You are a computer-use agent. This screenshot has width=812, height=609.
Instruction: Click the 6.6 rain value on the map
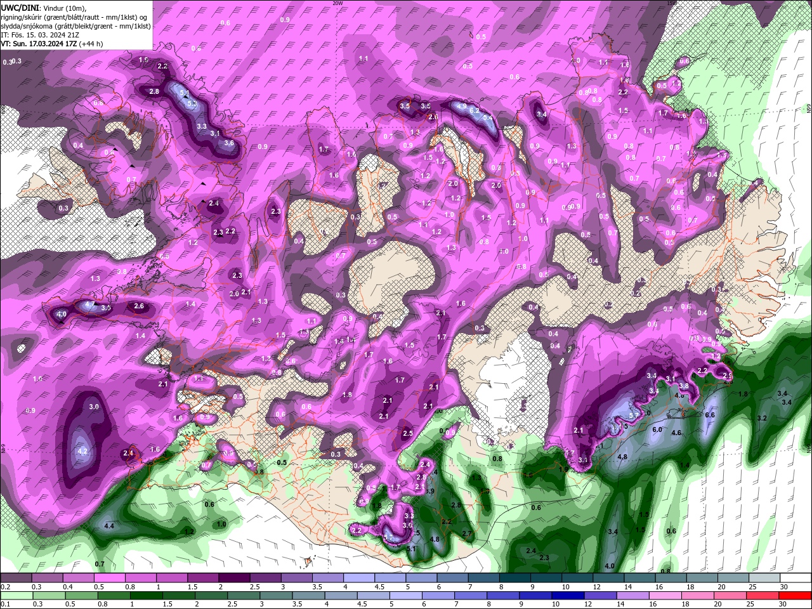coord(710,415)
